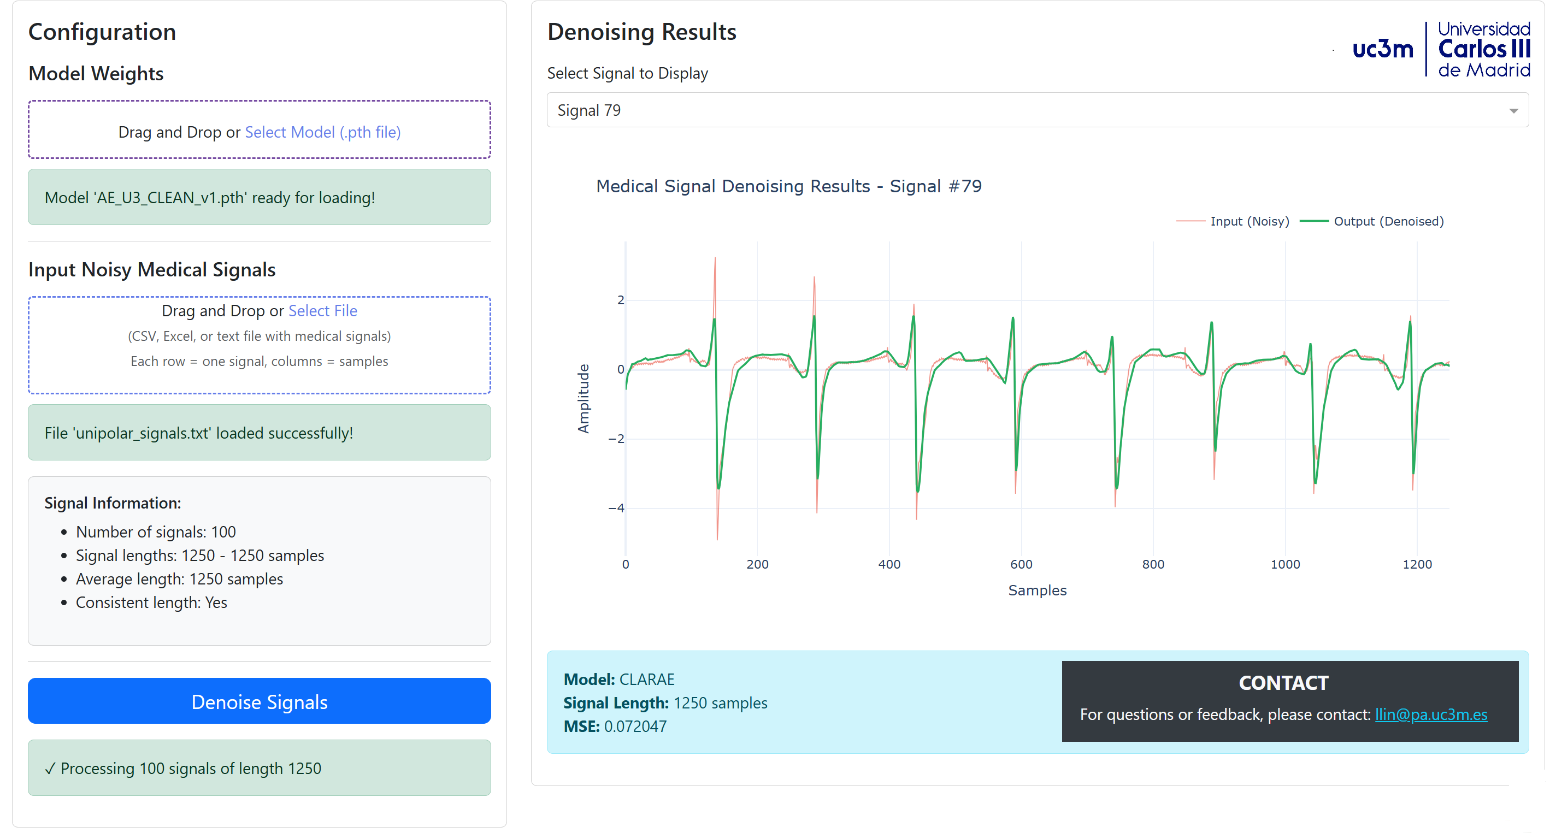Click the uc3m university logo
The image size is (1550, 833).
coord(1382,49)
